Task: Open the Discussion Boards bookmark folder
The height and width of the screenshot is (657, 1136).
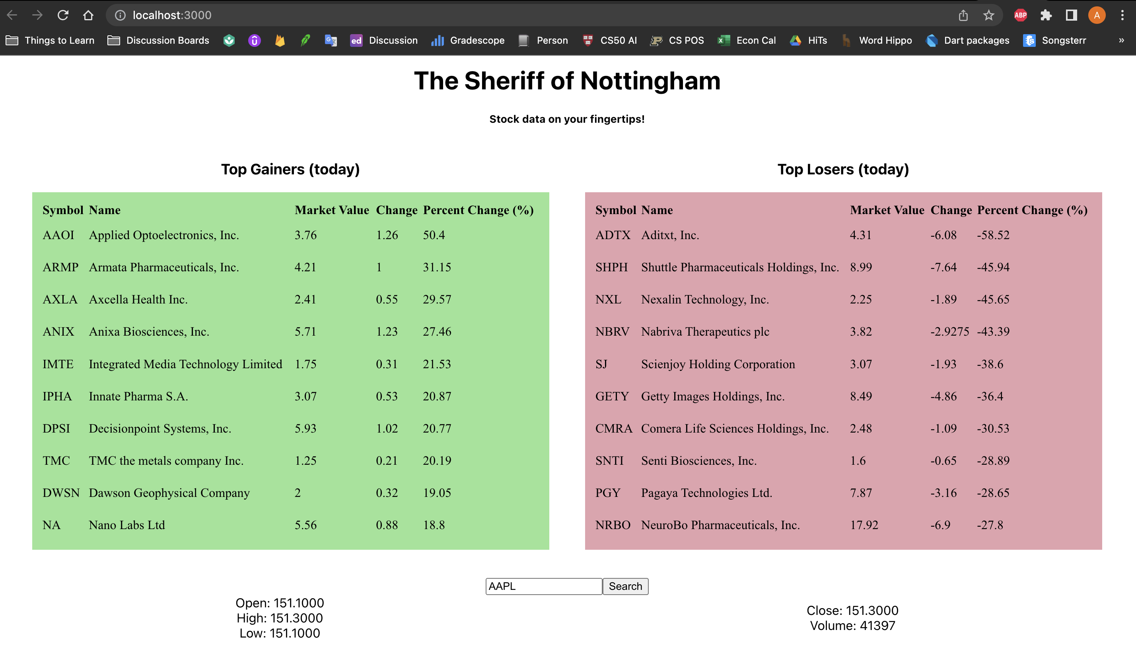Action: 158,41
